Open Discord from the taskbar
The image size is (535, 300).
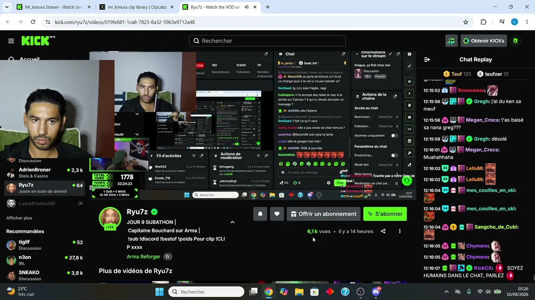coord(376,292)
